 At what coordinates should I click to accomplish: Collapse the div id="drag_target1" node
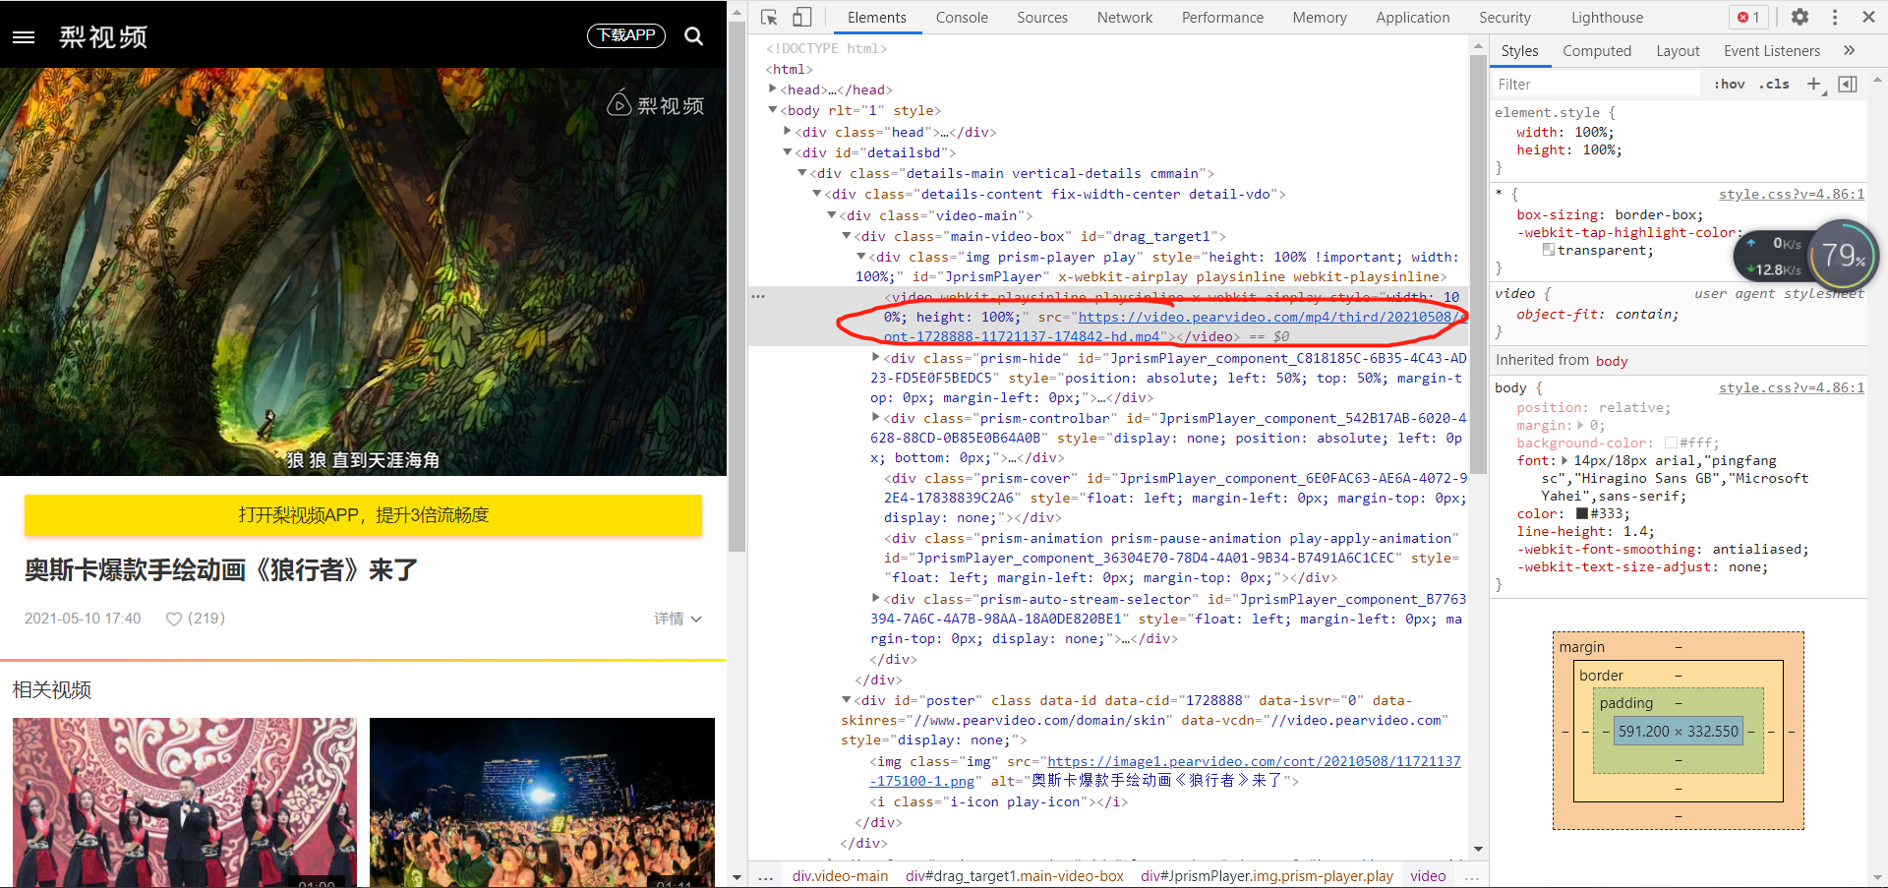tap(847, 236)
